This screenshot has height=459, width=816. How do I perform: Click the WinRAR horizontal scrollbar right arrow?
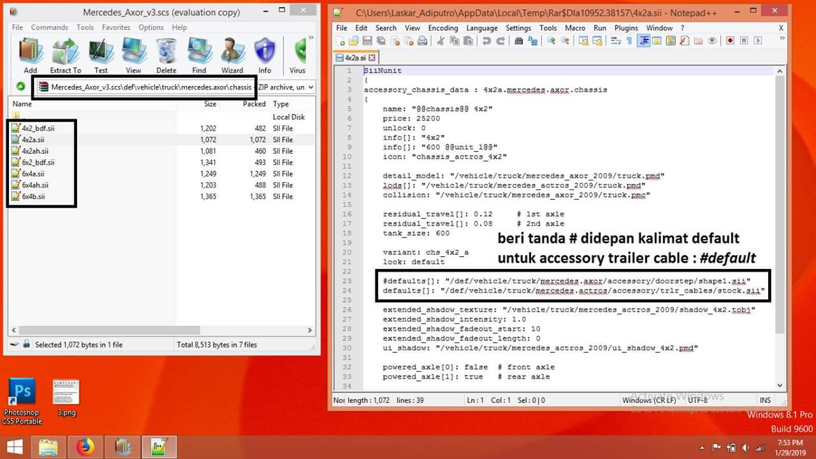pyautogui.click(x=310, y=330)
